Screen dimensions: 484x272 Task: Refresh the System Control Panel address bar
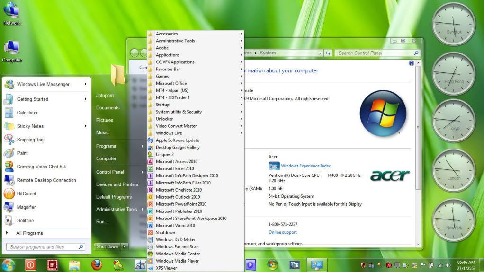coord(328,53)
